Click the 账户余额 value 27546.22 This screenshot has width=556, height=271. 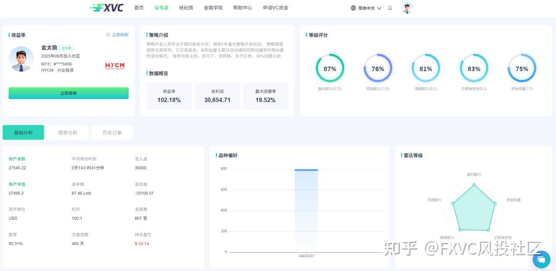click(18, 168)
